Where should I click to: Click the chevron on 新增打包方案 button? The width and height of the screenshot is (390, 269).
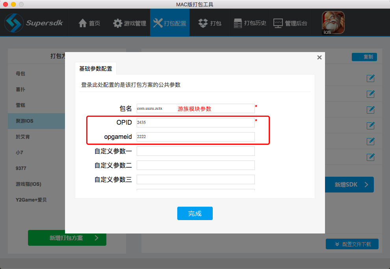coord(97,238)
